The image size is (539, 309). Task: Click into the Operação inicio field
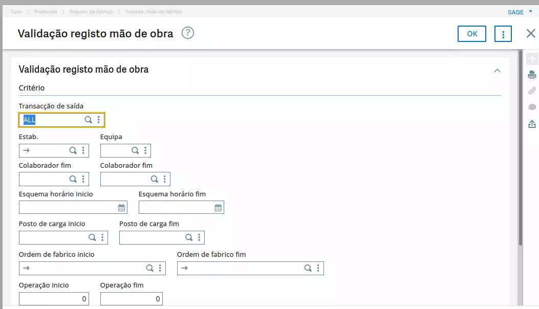coord(54,299)
